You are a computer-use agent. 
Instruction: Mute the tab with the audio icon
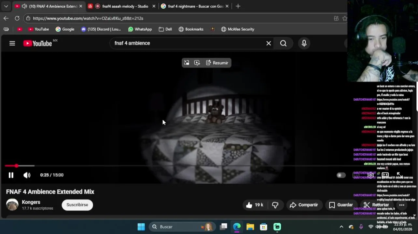(24, 6)
